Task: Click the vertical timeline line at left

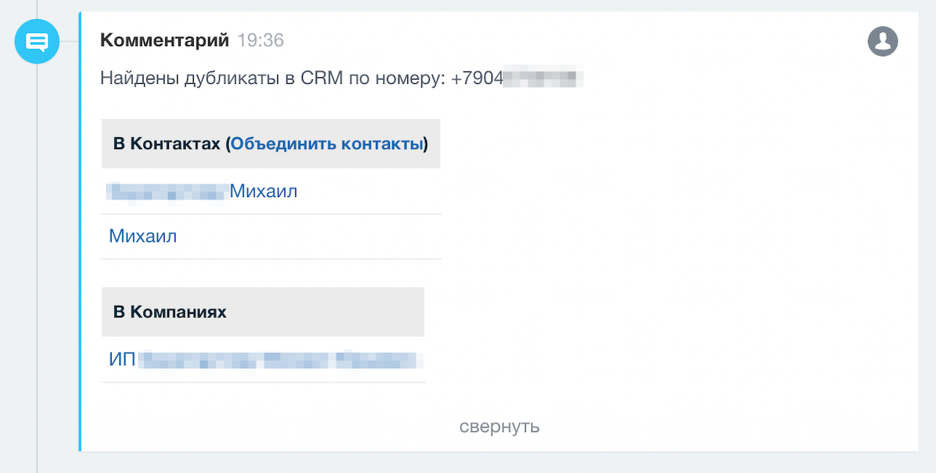Action: pos(37,255)
